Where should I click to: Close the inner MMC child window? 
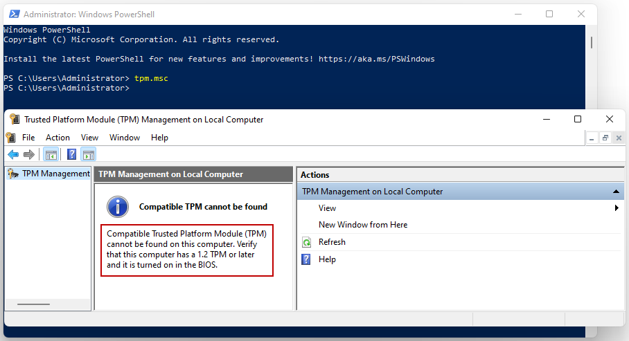click(x=619, y=138)
